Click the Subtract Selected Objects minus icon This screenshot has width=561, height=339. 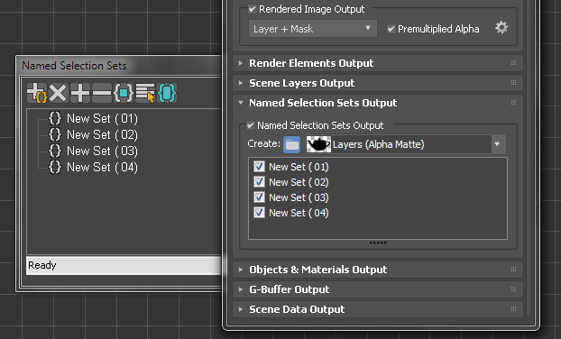click(102, 93)
